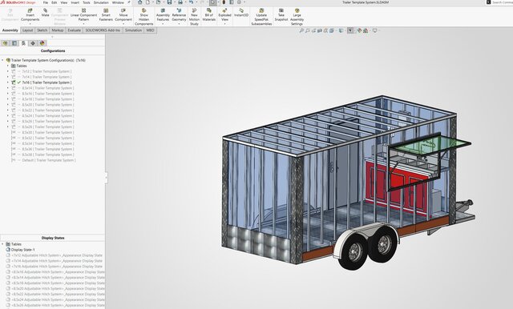Click the Search Commands field
The width and height of the screenshot is (513, 309).
499,2
